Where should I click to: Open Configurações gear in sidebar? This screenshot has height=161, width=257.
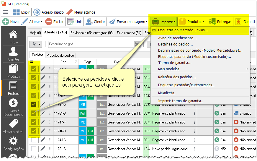point(14,144)
